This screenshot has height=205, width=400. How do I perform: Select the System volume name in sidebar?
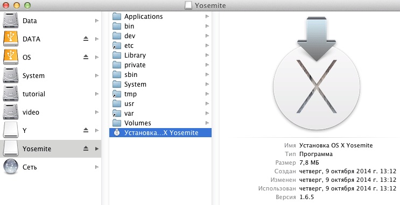33,76
